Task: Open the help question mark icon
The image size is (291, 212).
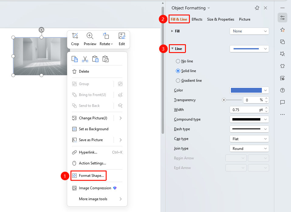Action: [282, 90]
